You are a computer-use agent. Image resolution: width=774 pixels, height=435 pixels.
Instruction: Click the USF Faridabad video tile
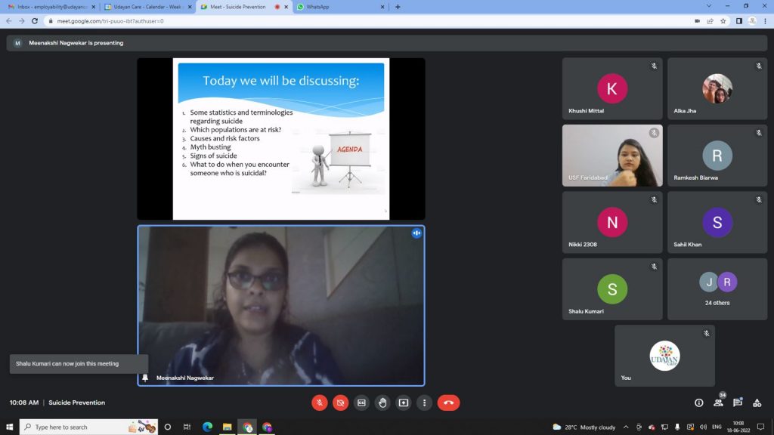(x=611, y=156)
